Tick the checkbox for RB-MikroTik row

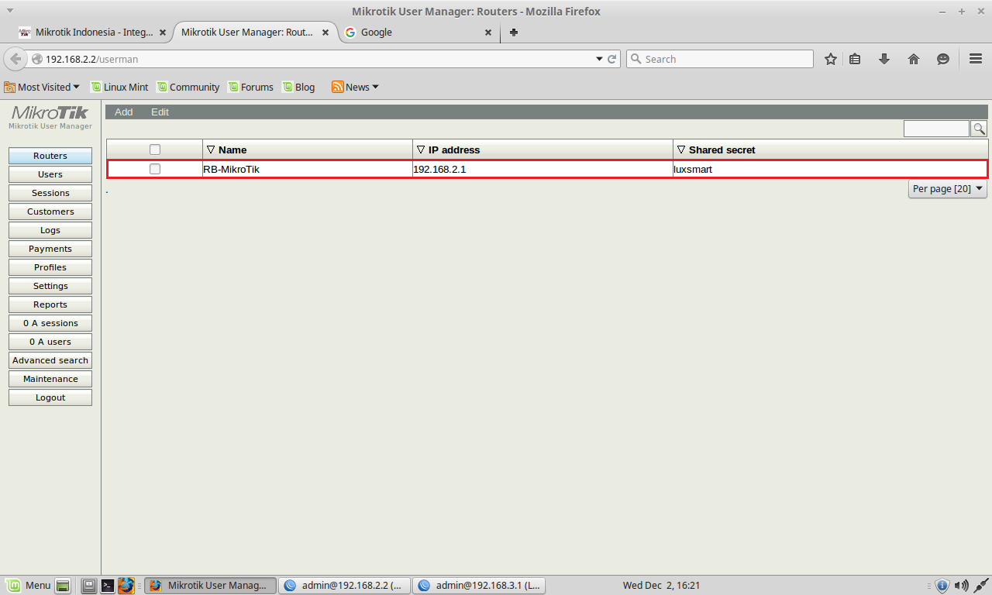tap(155, 169)
